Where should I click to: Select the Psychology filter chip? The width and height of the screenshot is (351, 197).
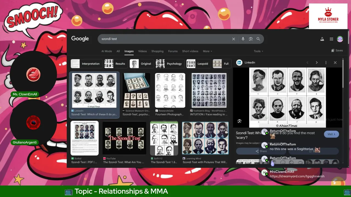tap(170, 64)
